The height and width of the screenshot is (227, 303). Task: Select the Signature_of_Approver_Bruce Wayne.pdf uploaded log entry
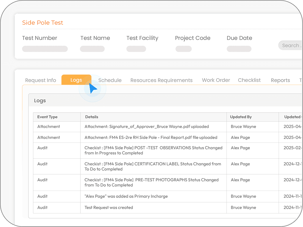pyautogui.click(x=146, y=127)
